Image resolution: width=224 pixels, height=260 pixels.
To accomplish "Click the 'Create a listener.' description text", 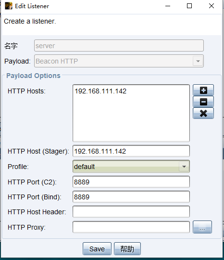I will click(x=30, y=21).
